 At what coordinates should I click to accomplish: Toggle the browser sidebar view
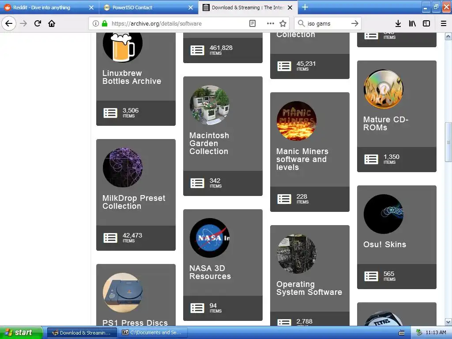coord(426,23)
